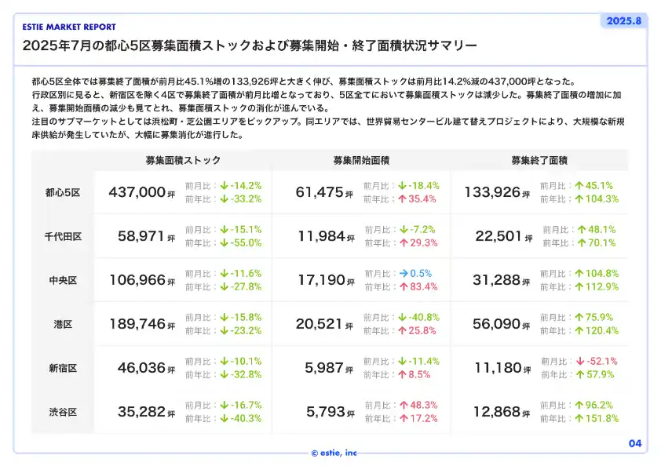The width and height of the screenshot is (661, 466).
Task: Select the 募集終了面積 column header
Action: (539, 161)
